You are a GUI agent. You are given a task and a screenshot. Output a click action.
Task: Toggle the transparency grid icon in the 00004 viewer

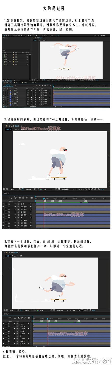(x=59, y=190)
